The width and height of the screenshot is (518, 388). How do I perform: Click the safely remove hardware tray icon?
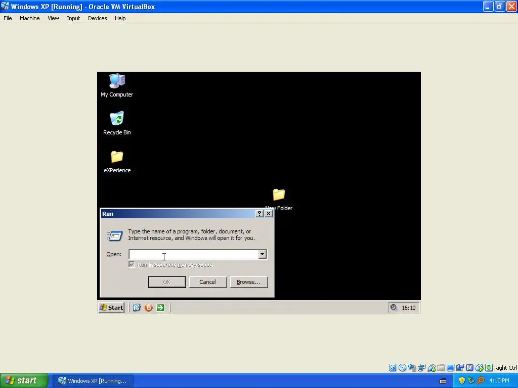[x=471, y=381]
